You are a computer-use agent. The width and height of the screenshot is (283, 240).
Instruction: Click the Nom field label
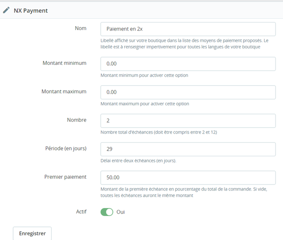pyautogui.click(x=80, y=28)
